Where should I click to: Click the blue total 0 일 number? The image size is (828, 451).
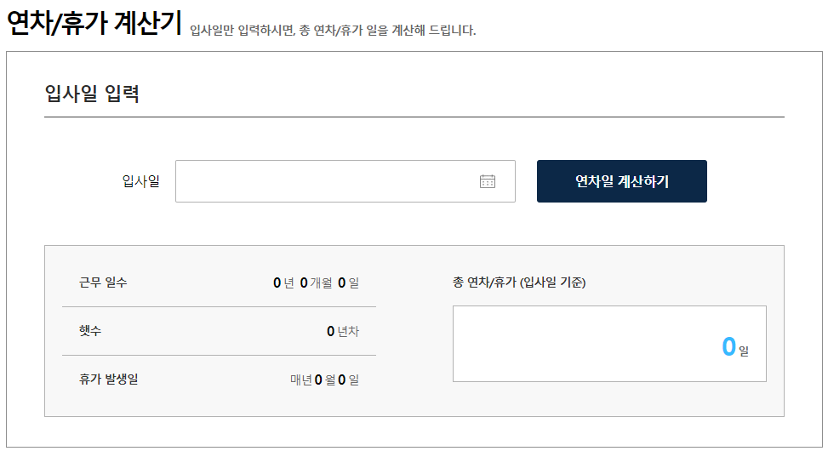point(735,347)
